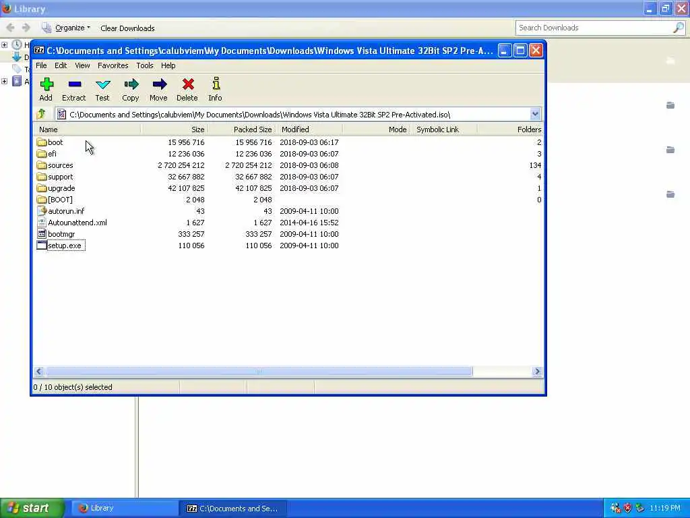The height and width of the screenshot is (518, 690).
Task: Select the efi folder icon
Action: (x=42, y=154)
